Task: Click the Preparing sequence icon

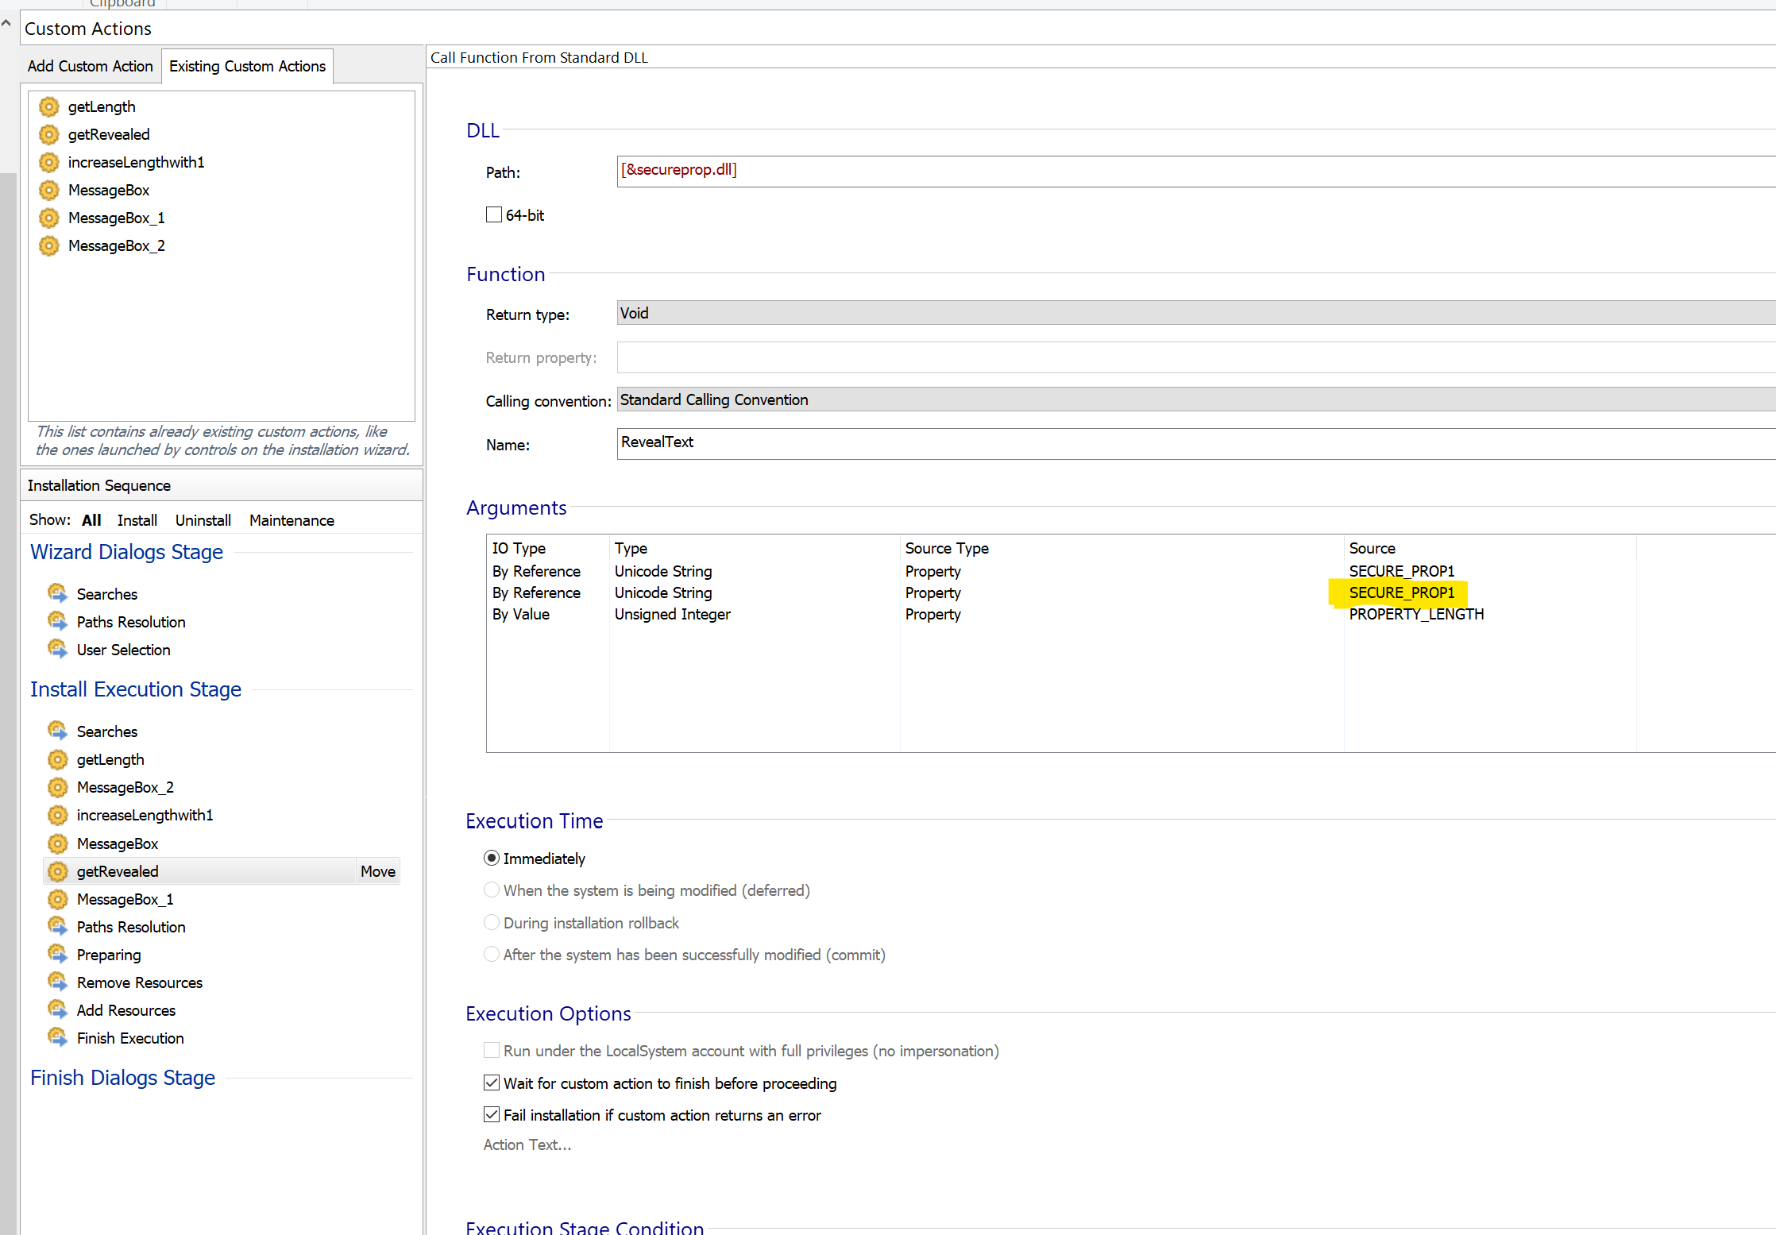Action: [x=57, y=954]
